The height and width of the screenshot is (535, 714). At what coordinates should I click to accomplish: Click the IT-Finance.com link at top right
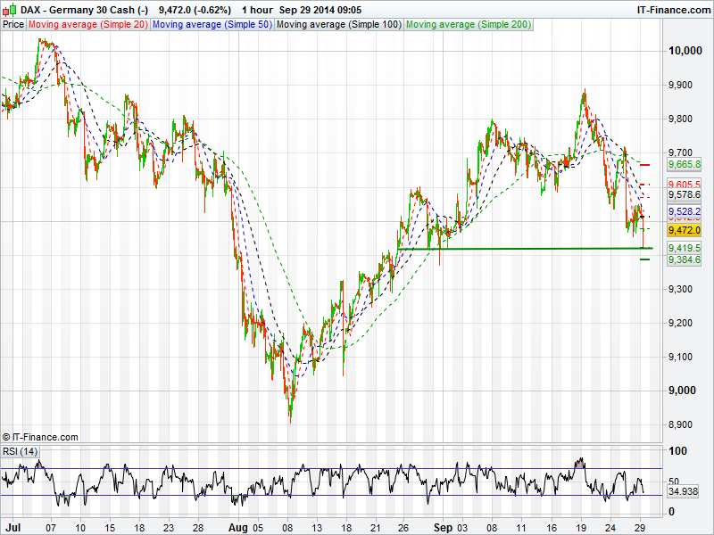(672, 9)
